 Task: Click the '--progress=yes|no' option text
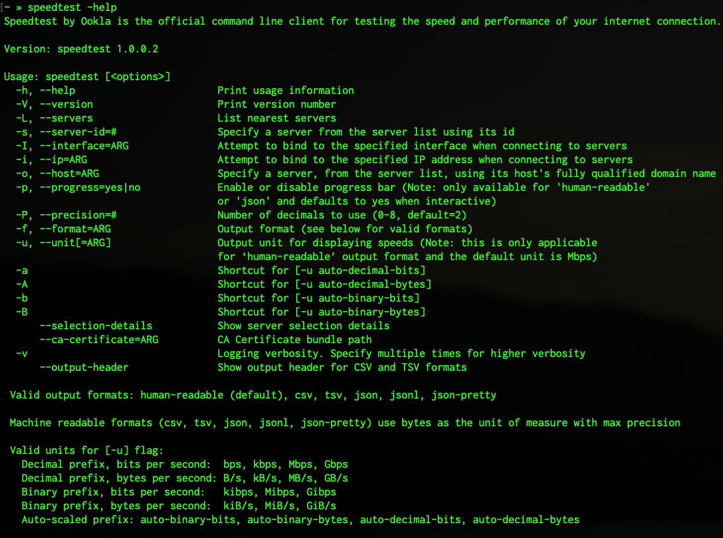tap(90, 187)
